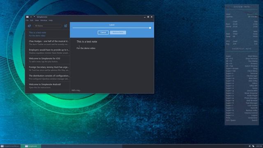Open the Help menu
This screenshot has width=263, height=148.
[x=51, y=20]
